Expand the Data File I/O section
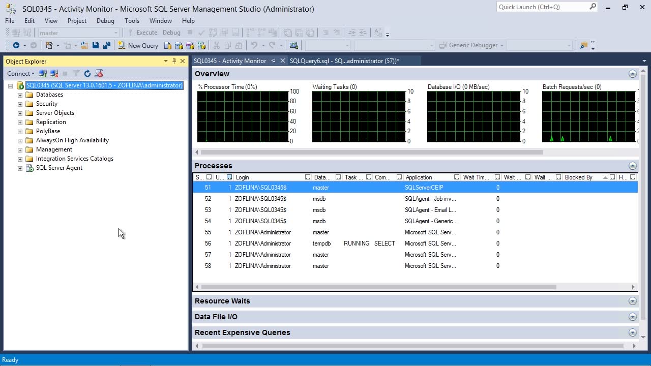This screenshot has width=651, height=366. (632, 317)
